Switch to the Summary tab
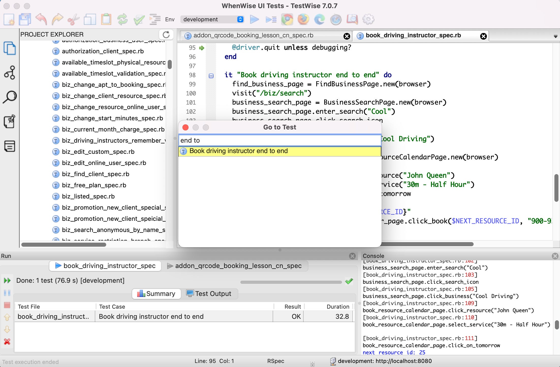560x367 pixels. click(x=156, y=294)
